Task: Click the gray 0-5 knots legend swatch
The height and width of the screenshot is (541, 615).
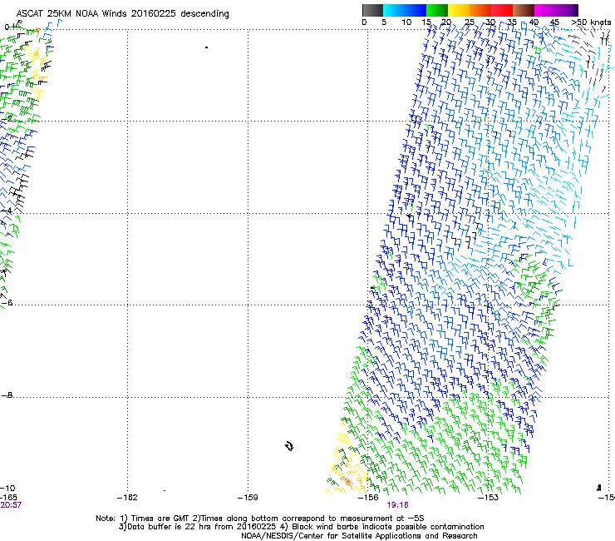Action: (x=372, y=10)
